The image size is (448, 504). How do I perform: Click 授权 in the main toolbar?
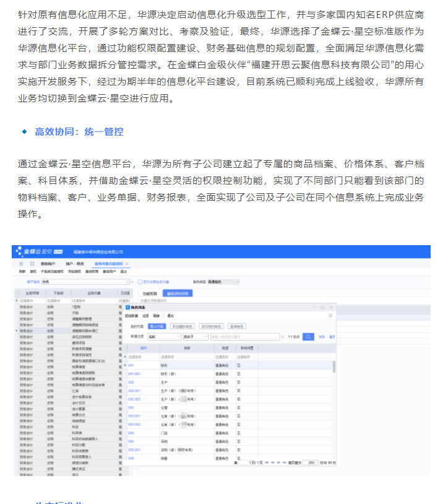[33, 272]
